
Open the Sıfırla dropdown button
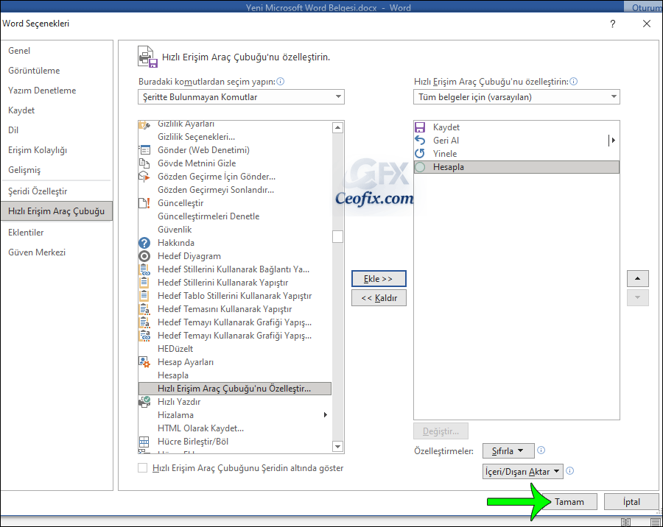508,451
